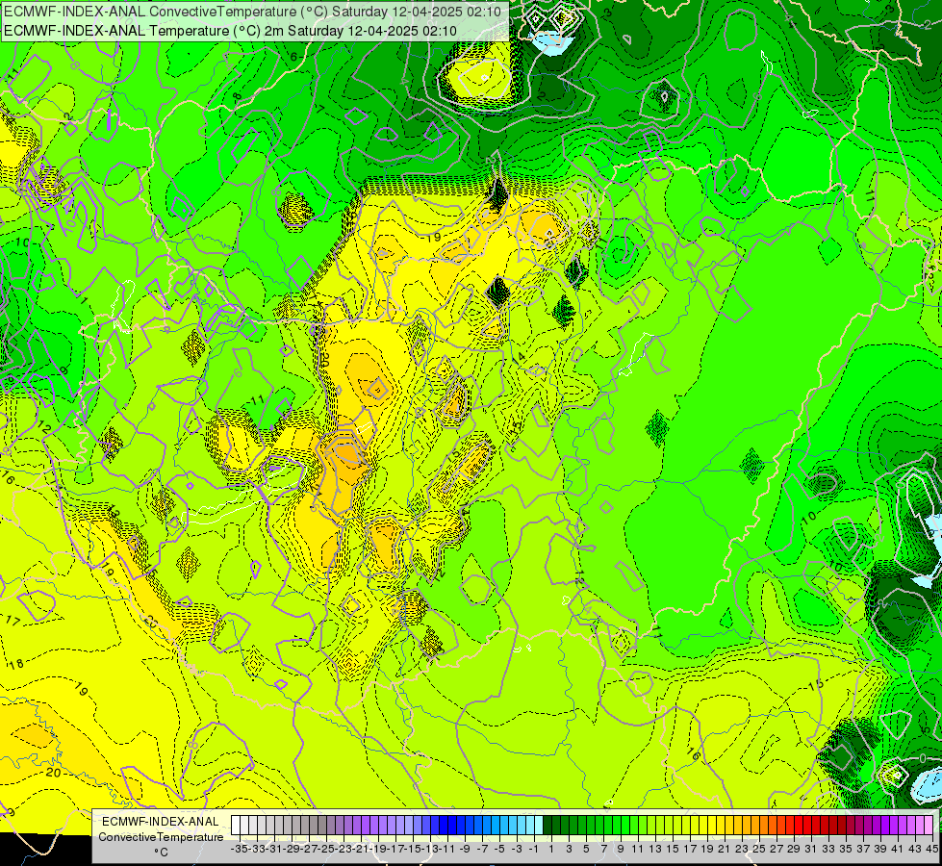Screen dimensions: 942x866
Task: Click the last pink swatch above legend value 45
Action: coord(929,826)
